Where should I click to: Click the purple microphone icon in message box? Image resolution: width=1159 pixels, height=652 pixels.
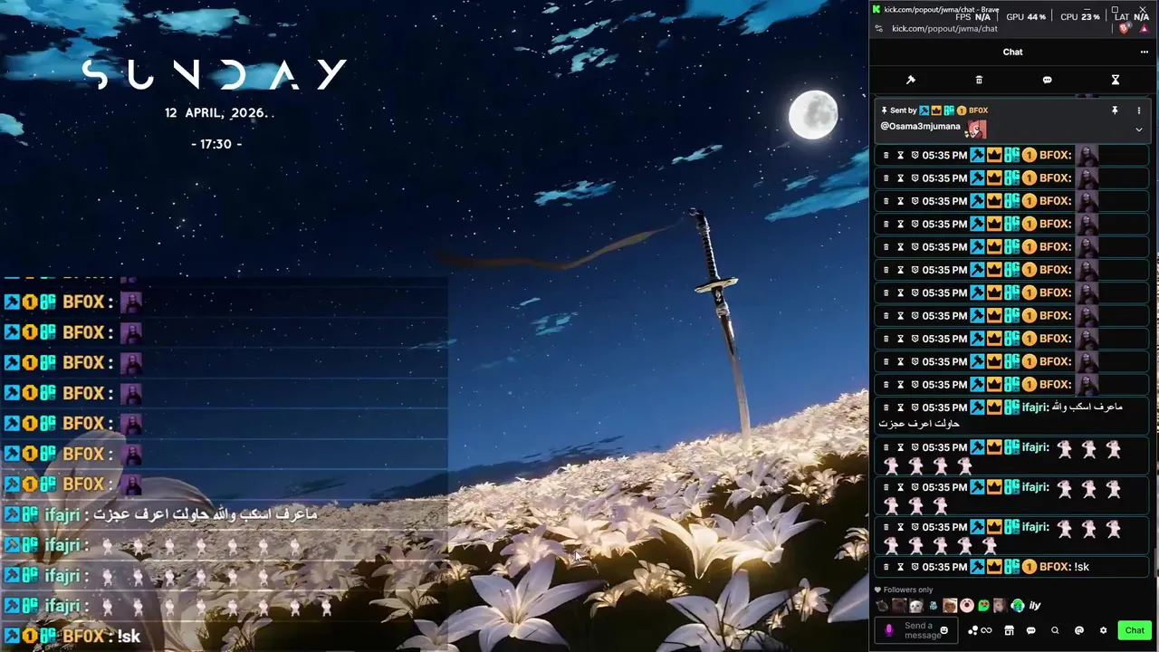889,630
